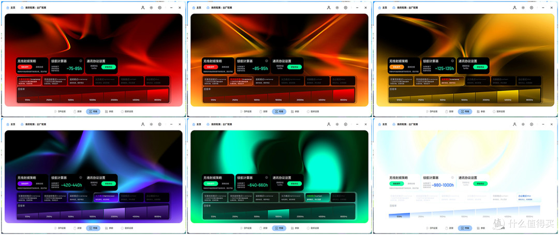The height and width of the screenshot is (235, 559).
Task: Set polling rate to 125Hz in the ~980-1000h window
Action: click(399, 215)
